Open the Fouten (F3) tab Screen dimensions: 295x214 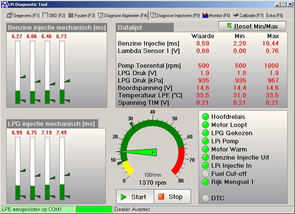click(81, 16)
